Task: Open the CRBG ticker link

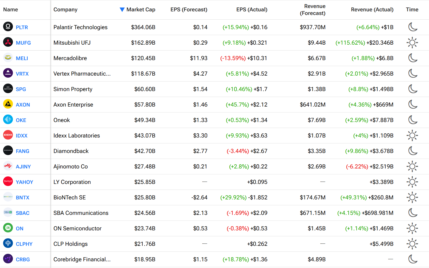Action: pyautogui.click(x=23, y=259)
